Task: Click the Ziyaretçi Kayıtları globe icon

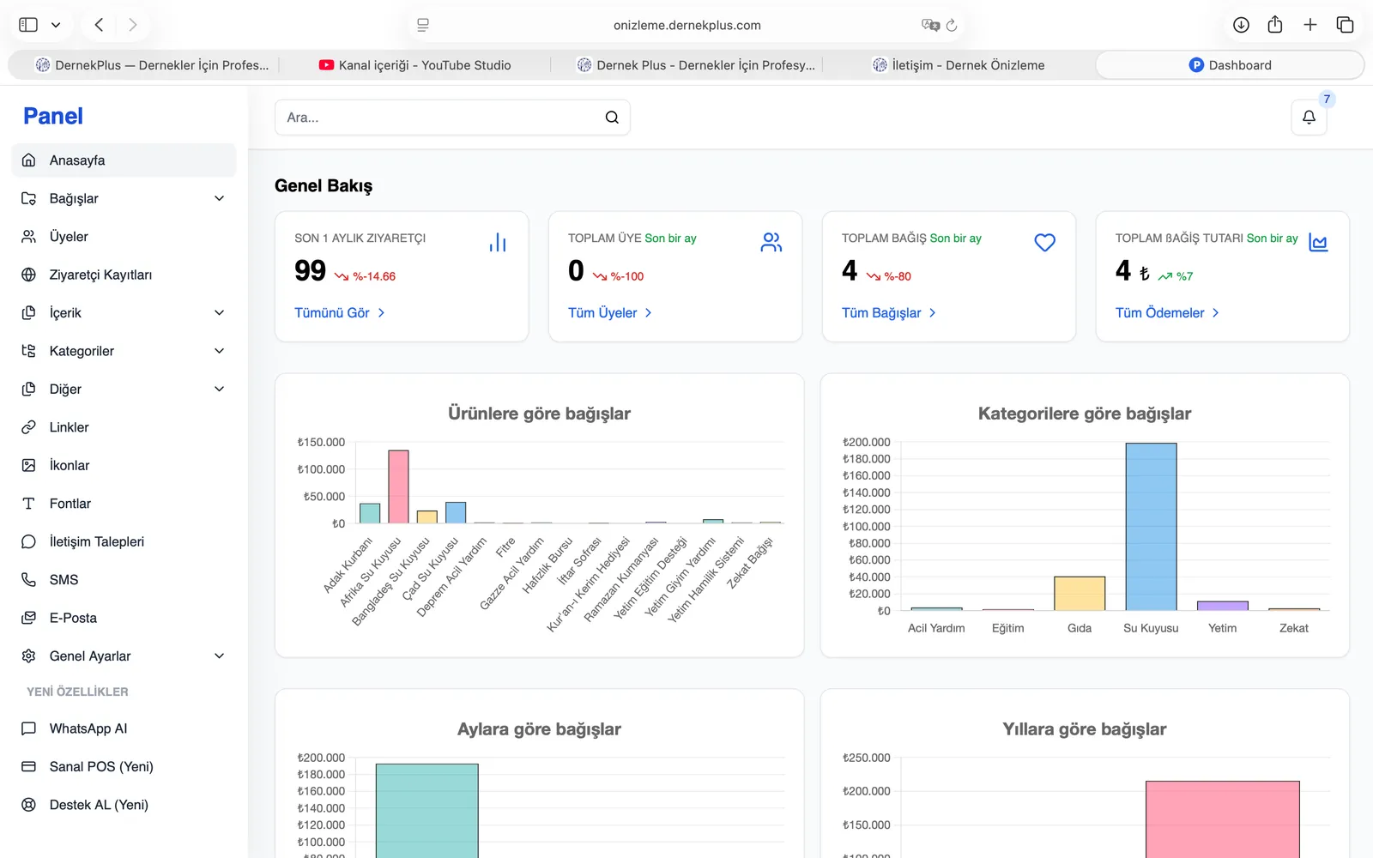Action: pyautogui.click(x=28, y=275)
